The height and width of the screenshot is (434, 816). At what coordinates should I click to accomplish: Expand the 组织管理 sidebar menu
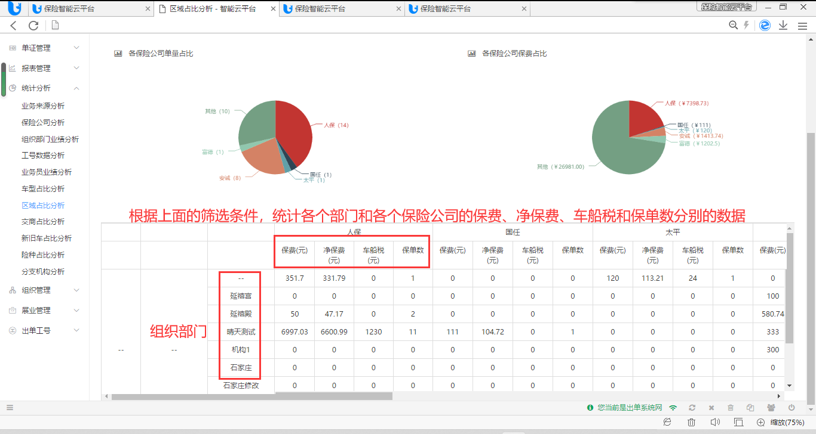[x=45, y=290]
